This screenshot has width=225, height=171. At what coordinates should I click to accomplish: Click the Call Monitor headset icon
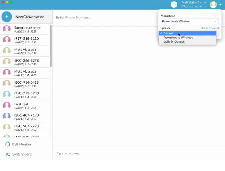(7, 144)
